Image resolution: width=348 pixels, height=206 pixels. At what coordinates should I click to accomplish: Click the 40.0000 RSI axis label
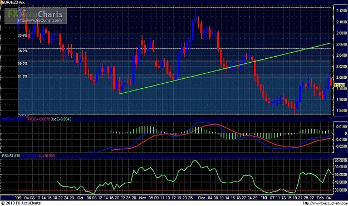click(x=341, y=182)
